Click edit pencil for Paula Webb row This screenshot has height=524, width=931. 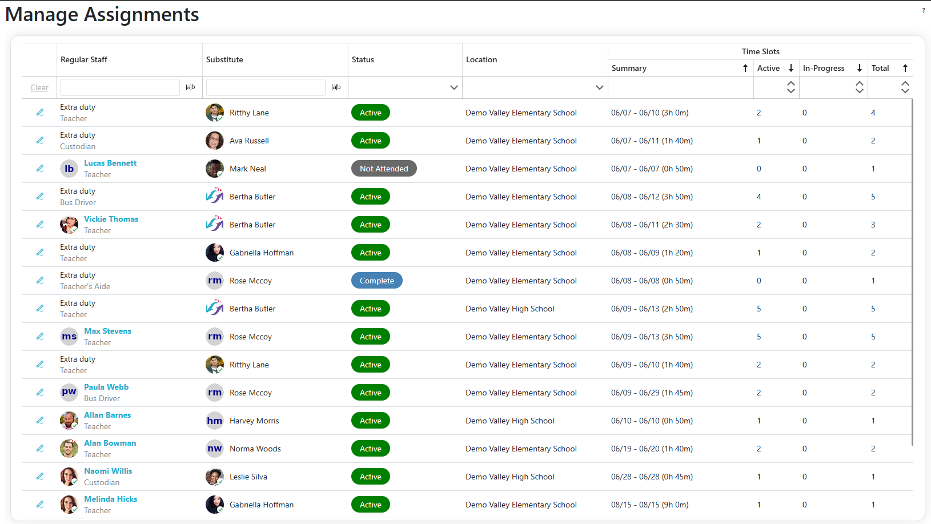tap(40, 393)
